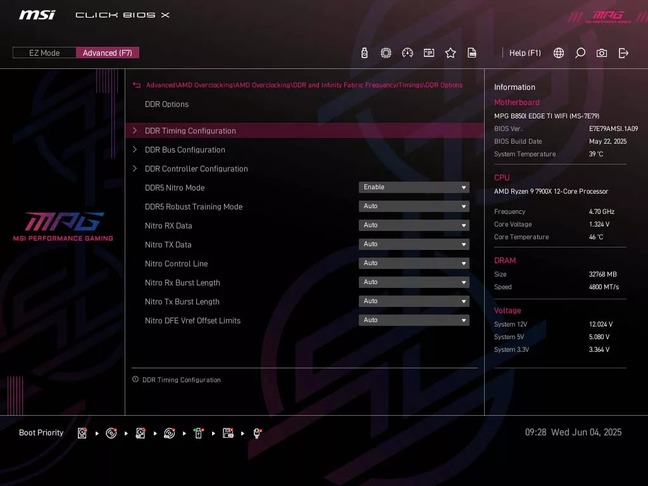This screenshot has width=648, height=486.
Task: Expand DDR Bus Configuration submenu
Action: click(304, 149)
